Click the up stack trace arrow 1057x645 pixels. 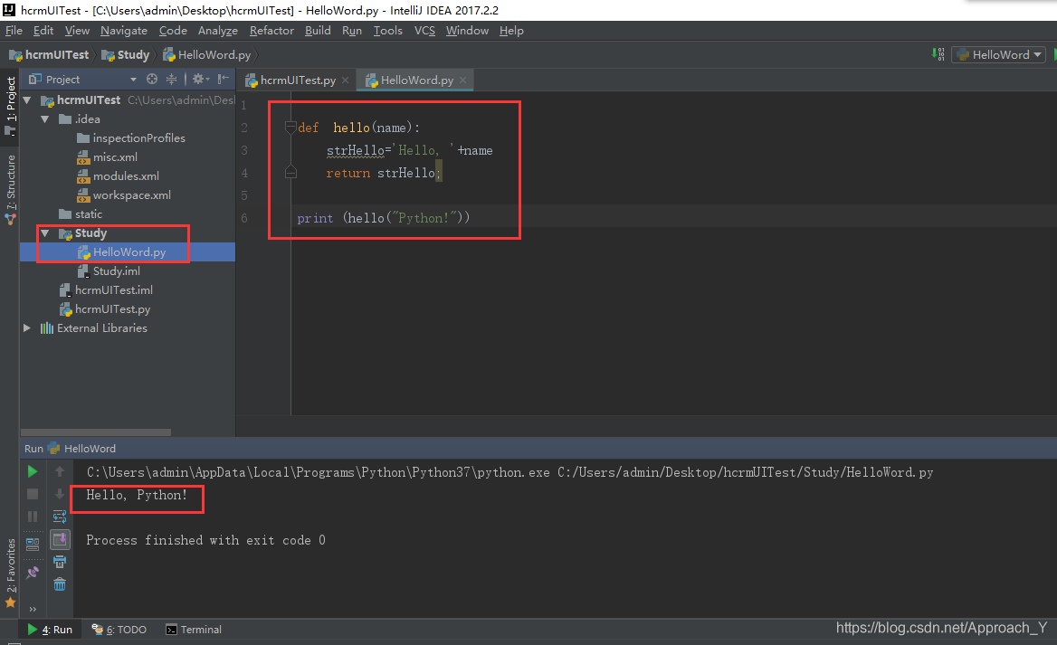[x=60, y=472]
